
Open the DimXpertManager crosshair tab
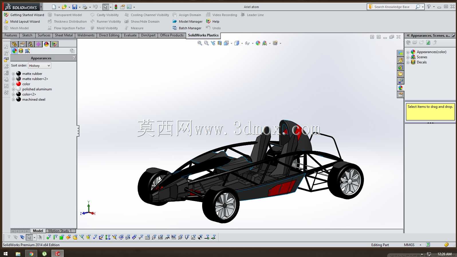click(38, 44)
